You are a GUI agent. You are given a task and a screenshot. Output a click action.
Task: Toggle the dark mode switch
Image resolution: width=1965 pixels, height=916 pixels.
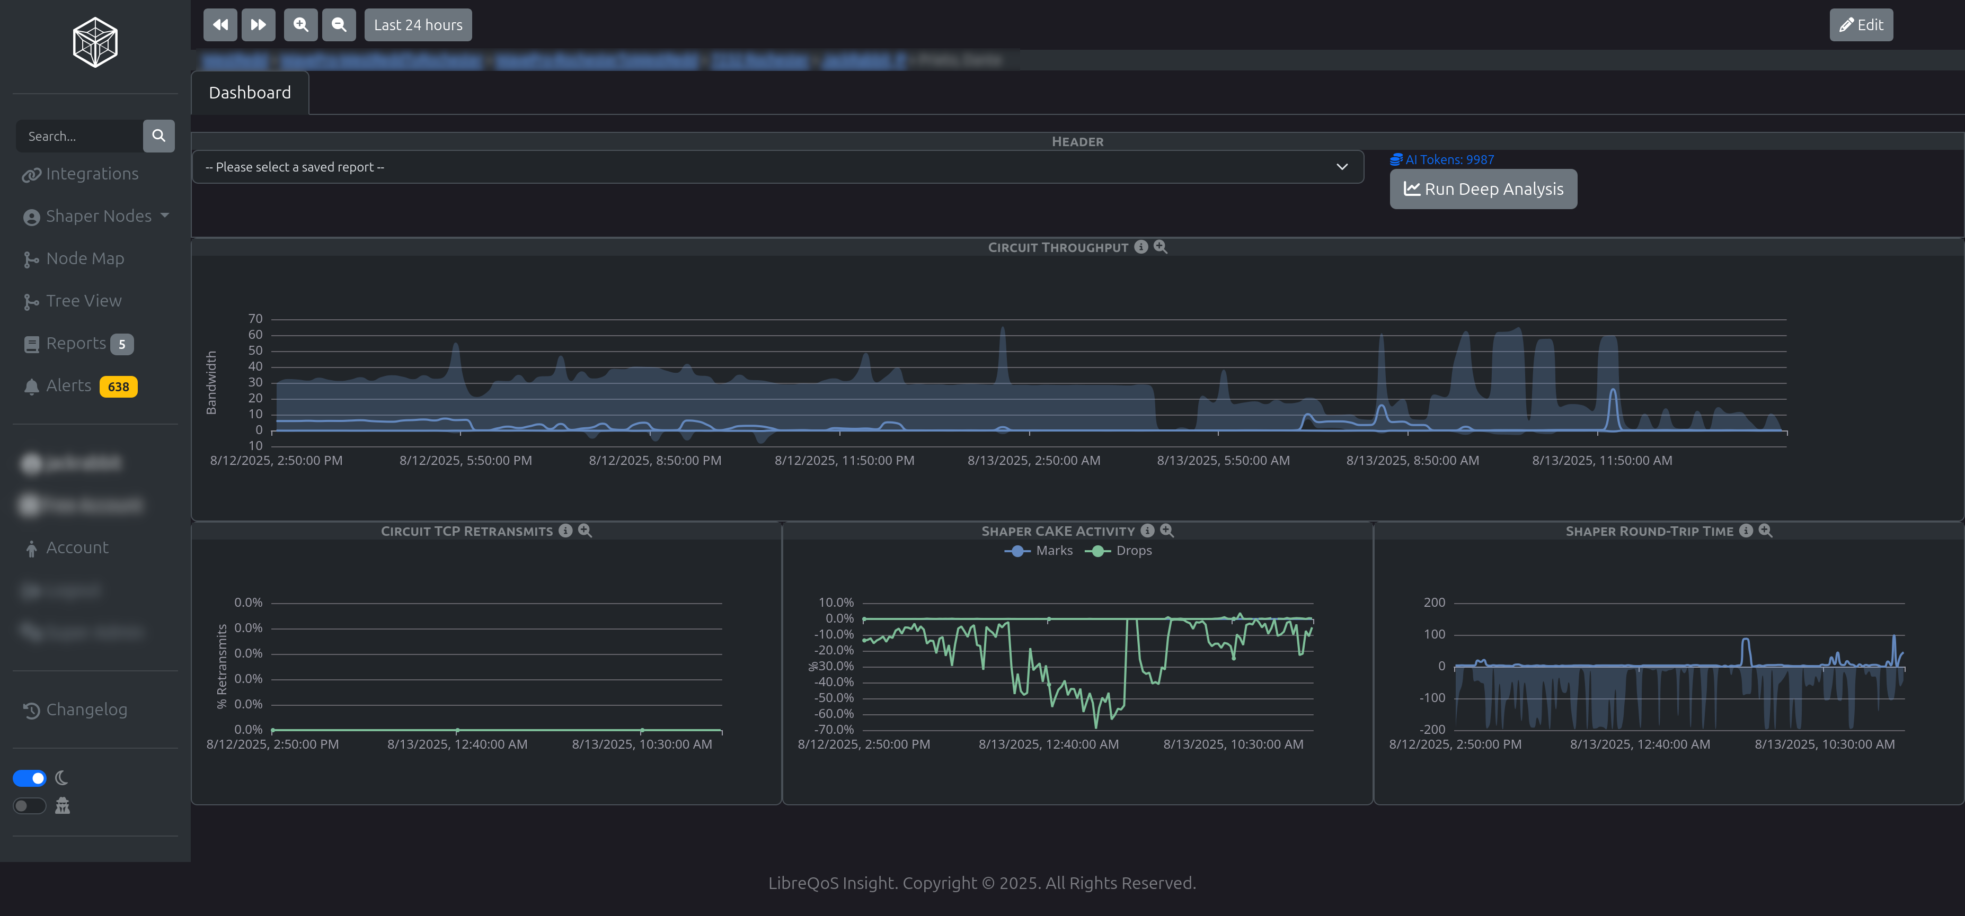click(30, 778)
